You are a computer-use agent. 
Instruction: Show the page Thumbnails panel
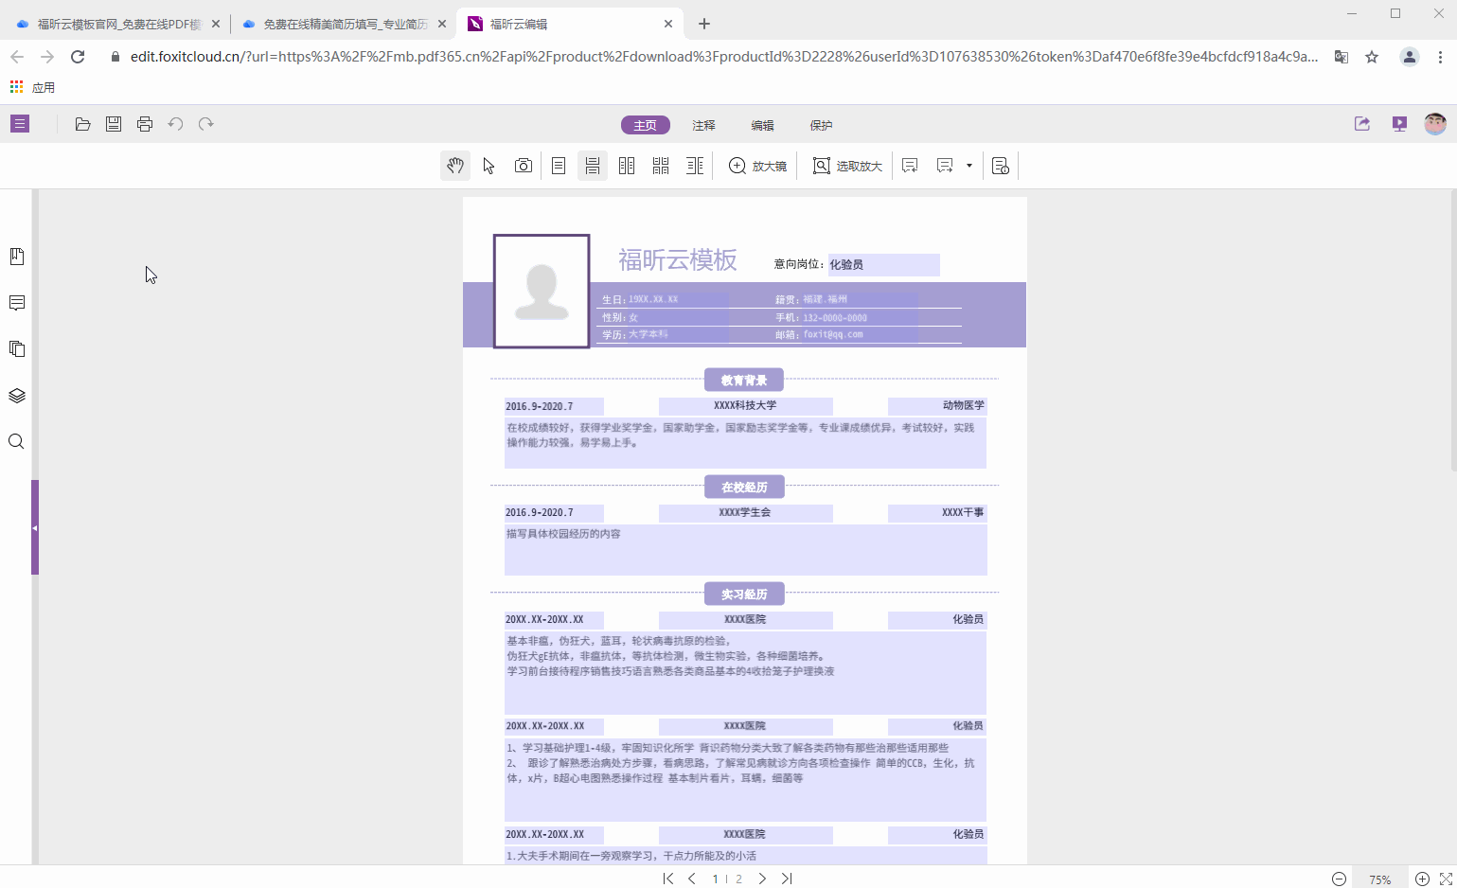click(x=16, y=348)
